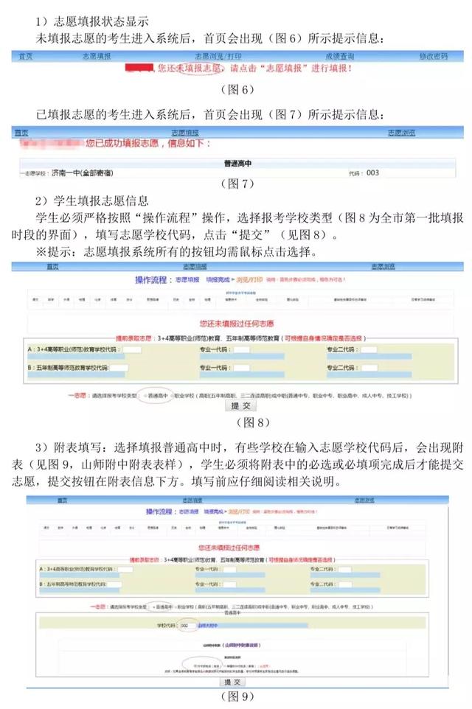The height and width of the screenshot is (709, 472).
Task: Focus B: 五年制 school code field in Figure 9
Action: point(114,584)
